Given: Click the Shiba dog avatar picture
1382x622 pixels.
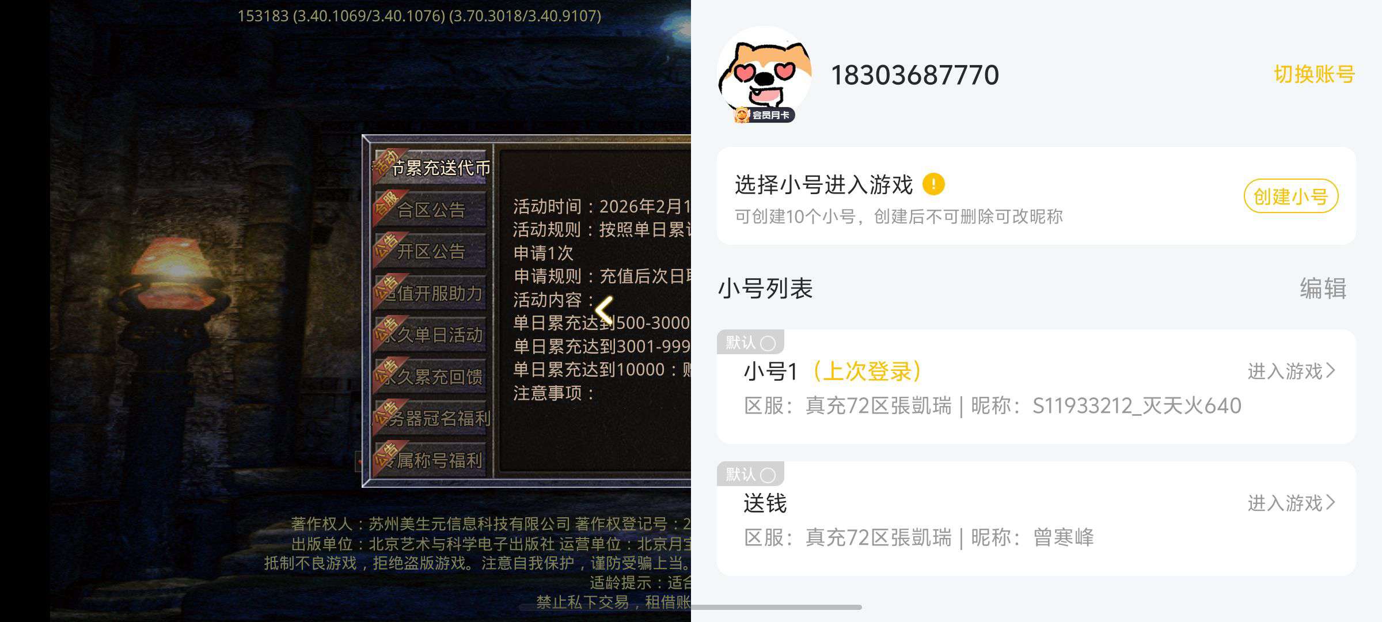Looking at the screenshot, I should click(765, 73).
